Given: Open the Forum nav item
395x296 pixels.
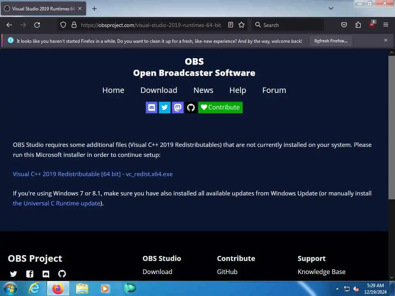Looking at the screenshot, I should [x=274, y=90].
